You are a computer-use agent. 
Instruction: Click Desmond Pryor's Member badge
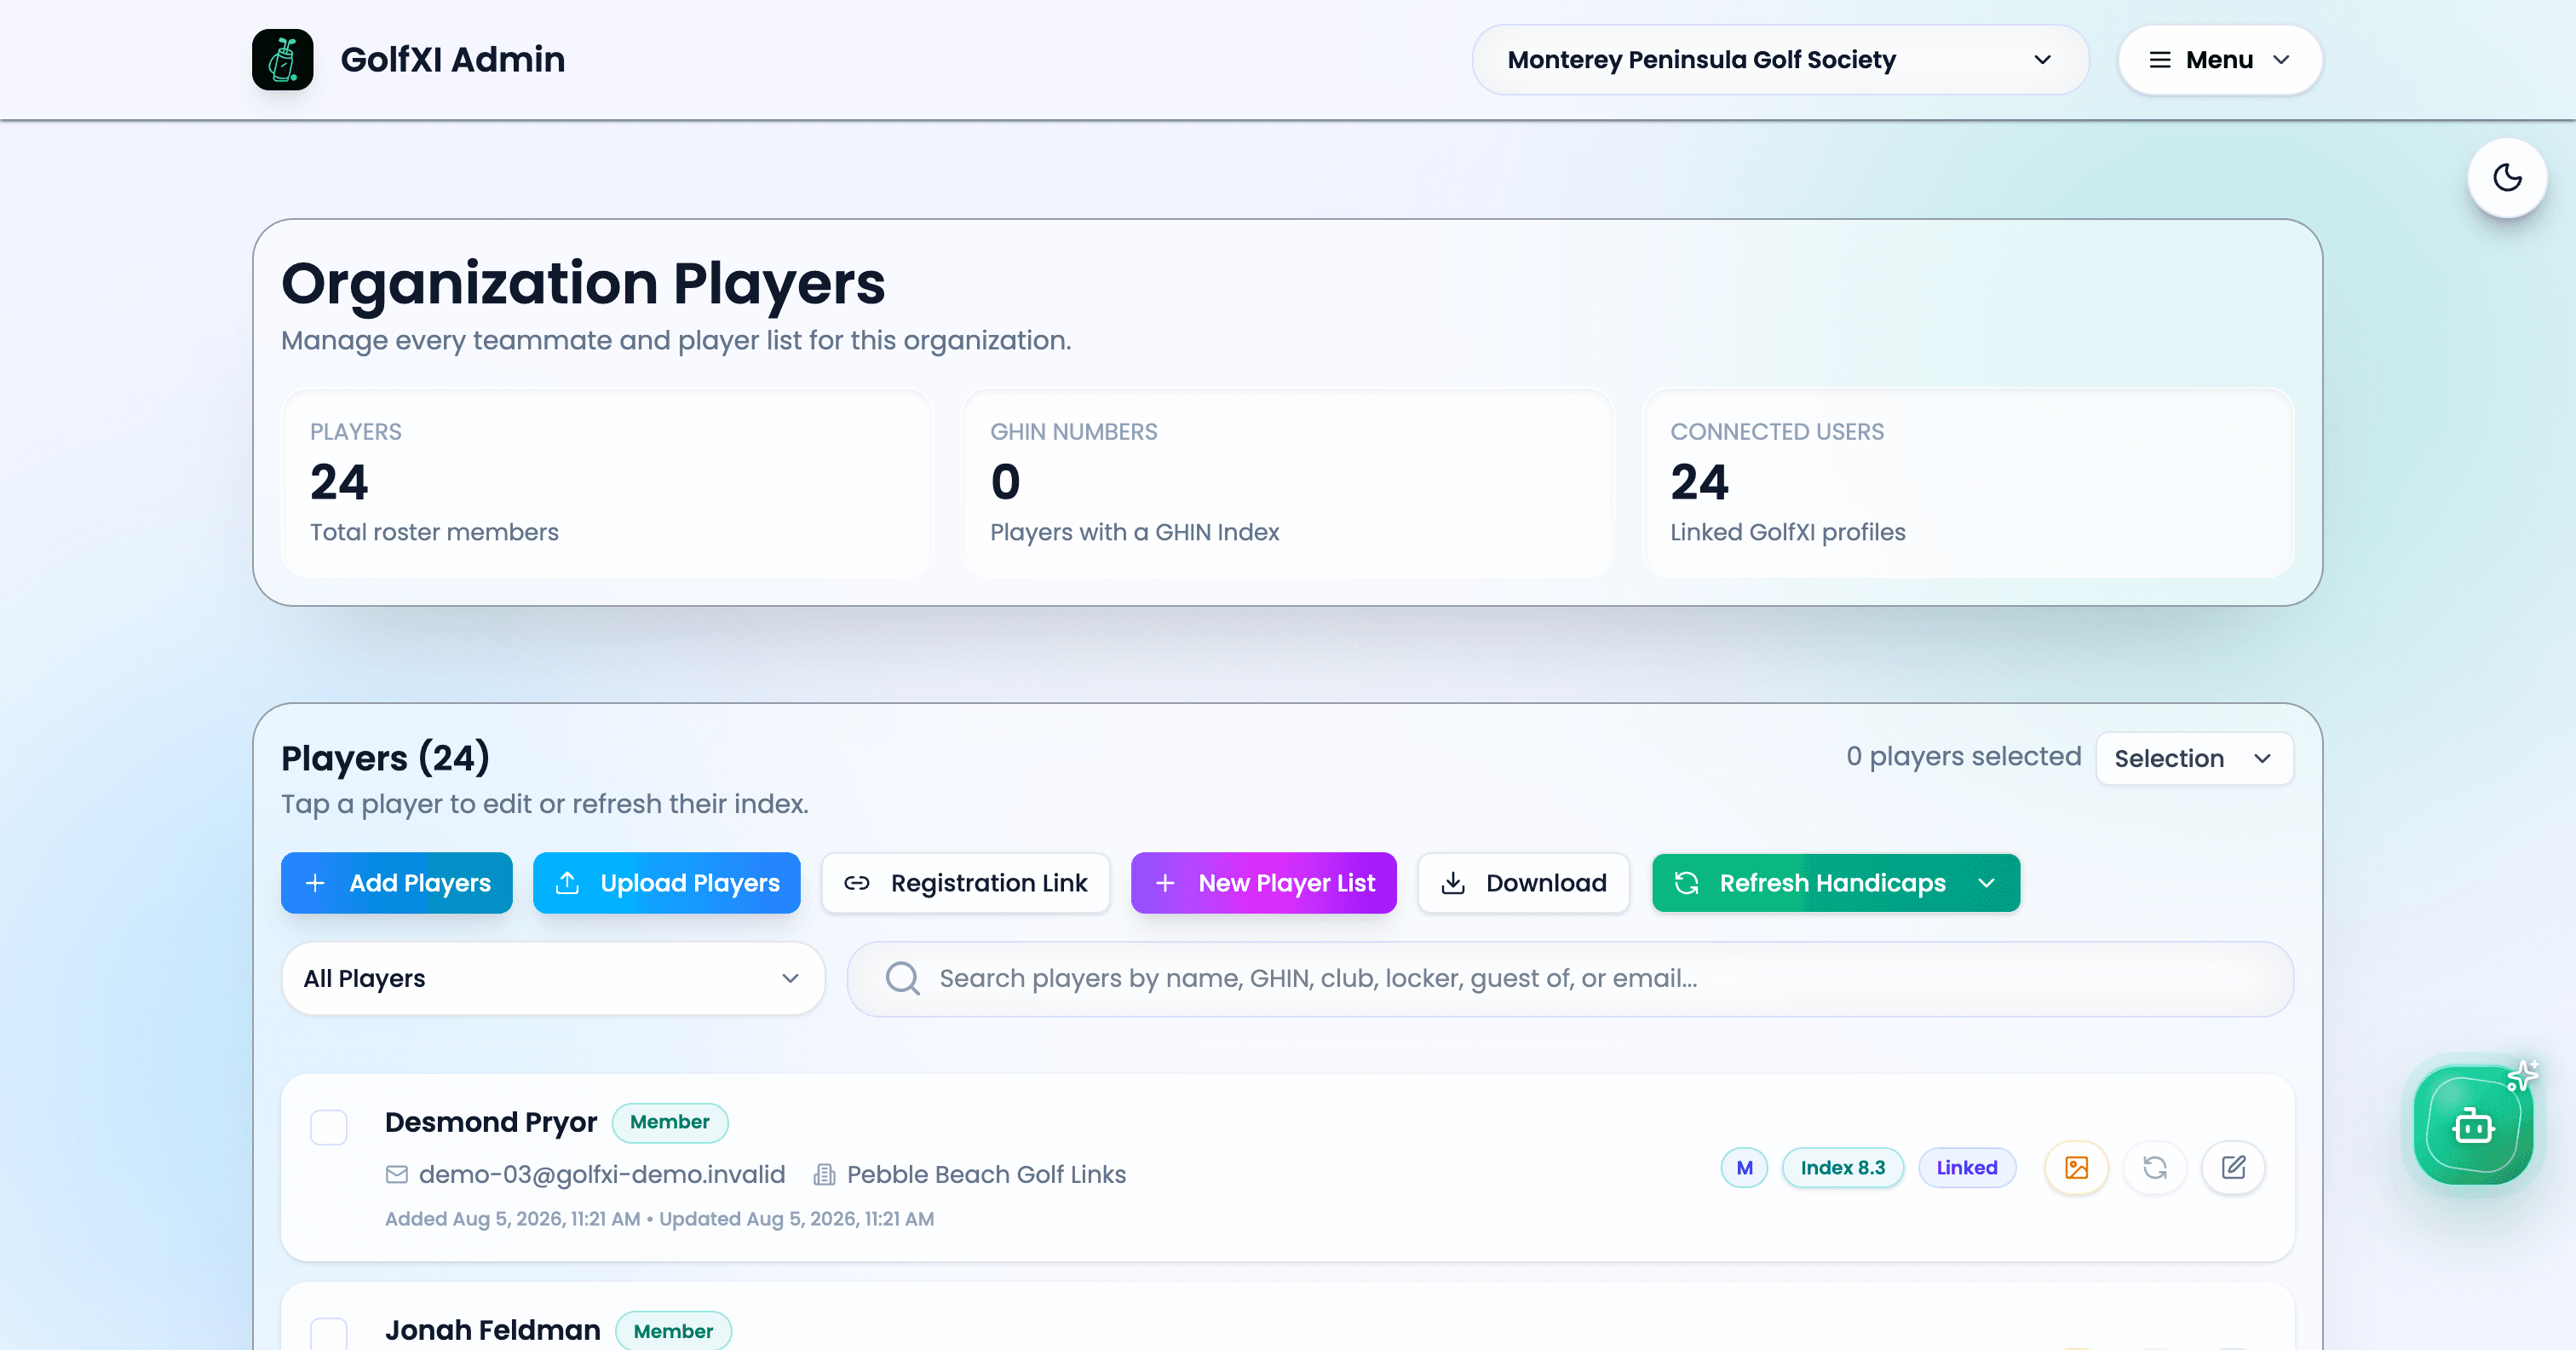tap(669, 1122)
